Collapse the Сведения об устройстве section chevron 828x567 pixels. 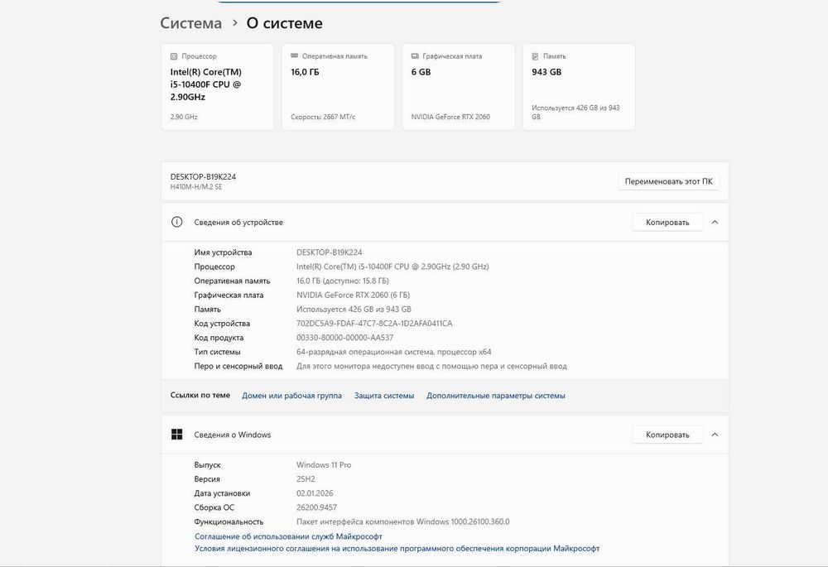pyautogui.click(x=715, y=223)
